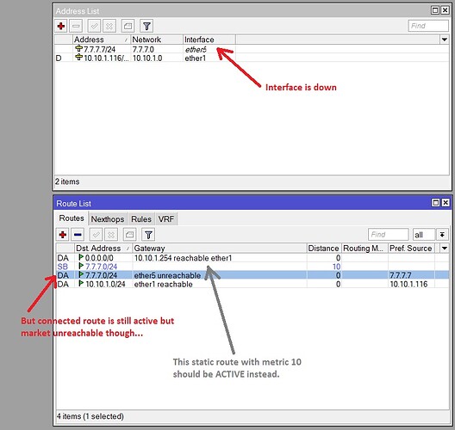Open the 'all' filter dropdown
Screen dimensions: 455x430
pos(442,235)
